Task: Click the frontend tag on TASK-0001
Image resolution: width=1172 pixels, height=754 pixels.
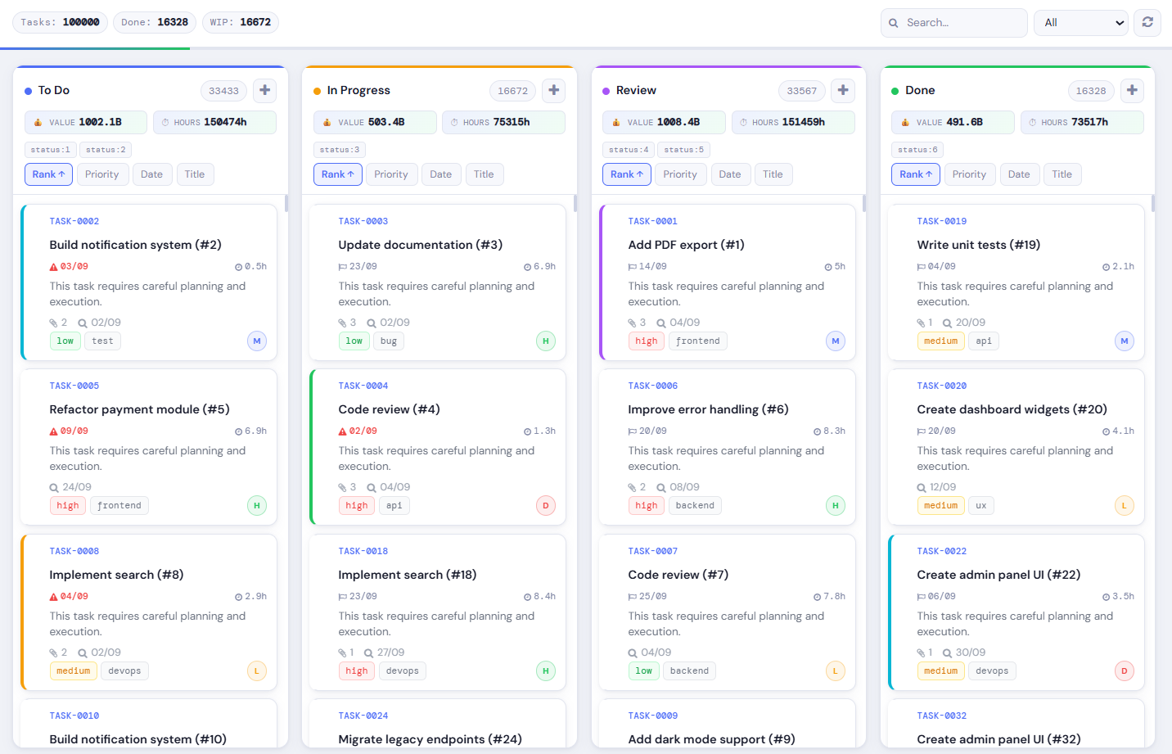Action: coord(698,341)
